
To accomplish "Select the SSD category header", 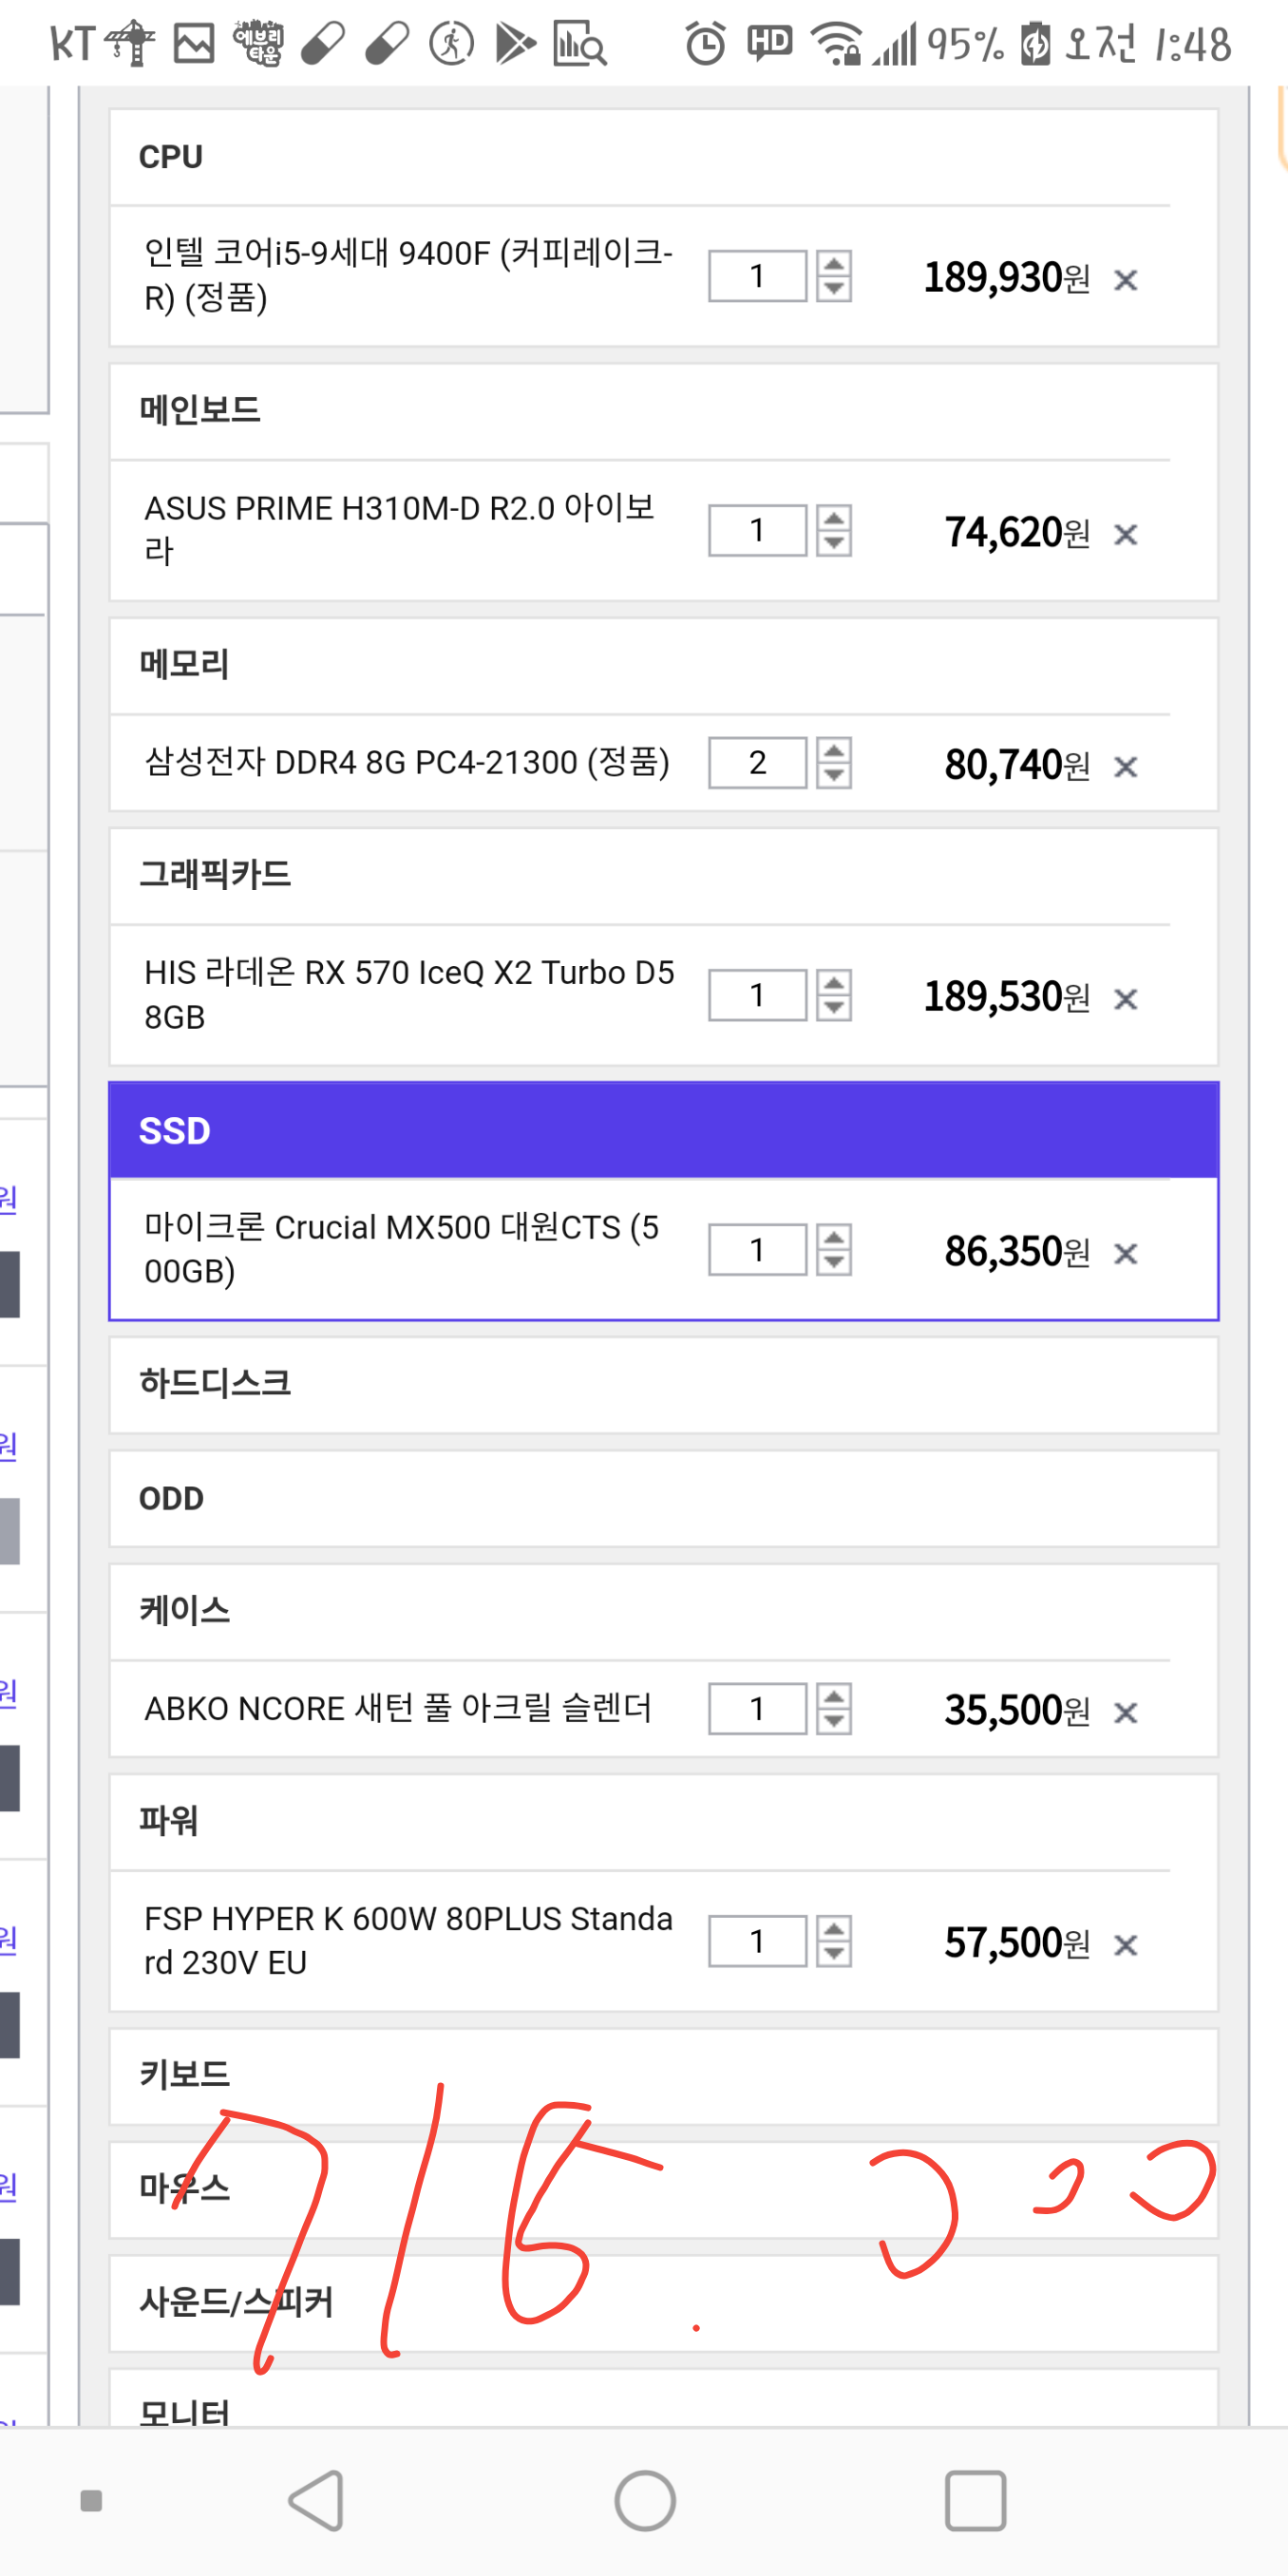I will 663,1131.
